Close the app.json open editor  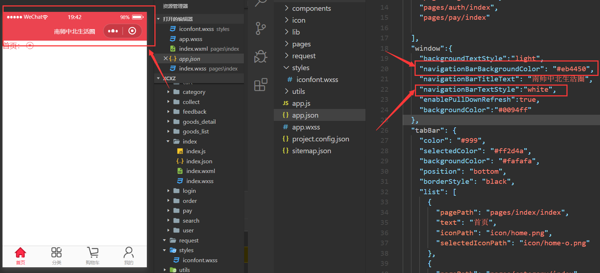[x=166, y=58]
